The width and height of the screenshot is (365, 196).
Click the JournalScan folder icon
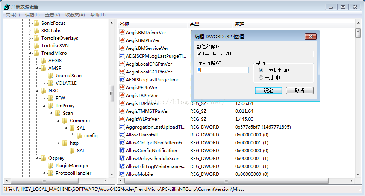point(50,76)
